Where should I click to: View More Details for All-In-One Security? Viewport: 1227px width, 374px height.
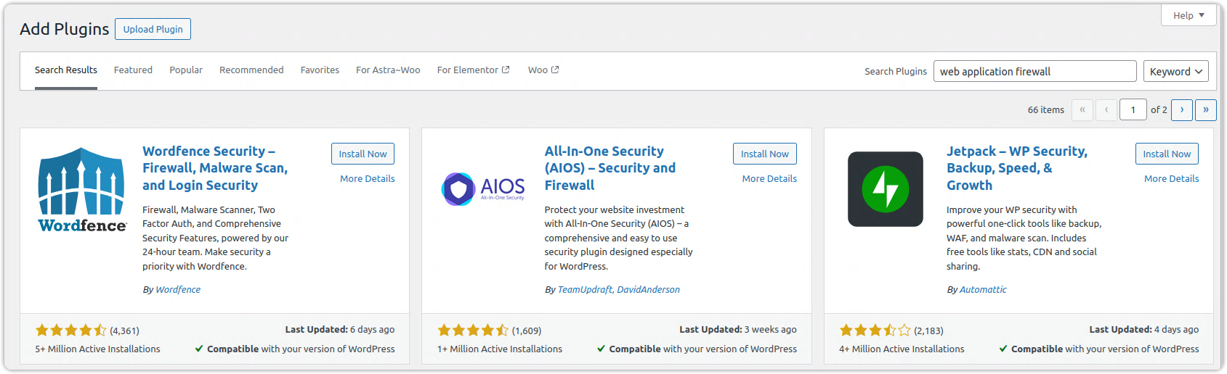tap(769, 178)
